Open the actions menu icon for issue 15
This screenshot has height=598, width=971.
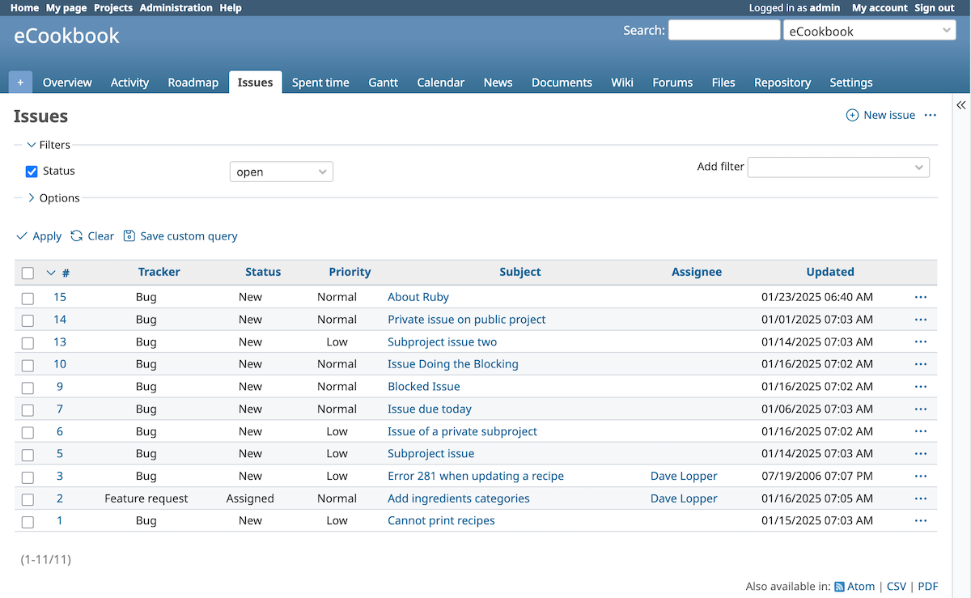[920, 297]
